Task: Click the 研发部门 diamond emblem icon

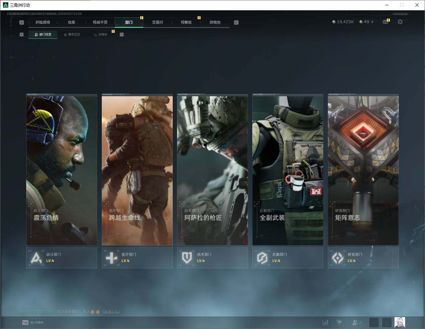Action: (338, 258)
